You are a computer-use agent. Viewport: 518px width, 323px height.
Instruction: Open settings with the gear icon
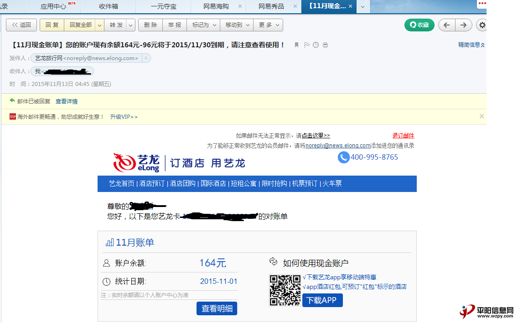pyautogui.click(x=482, y=25)
